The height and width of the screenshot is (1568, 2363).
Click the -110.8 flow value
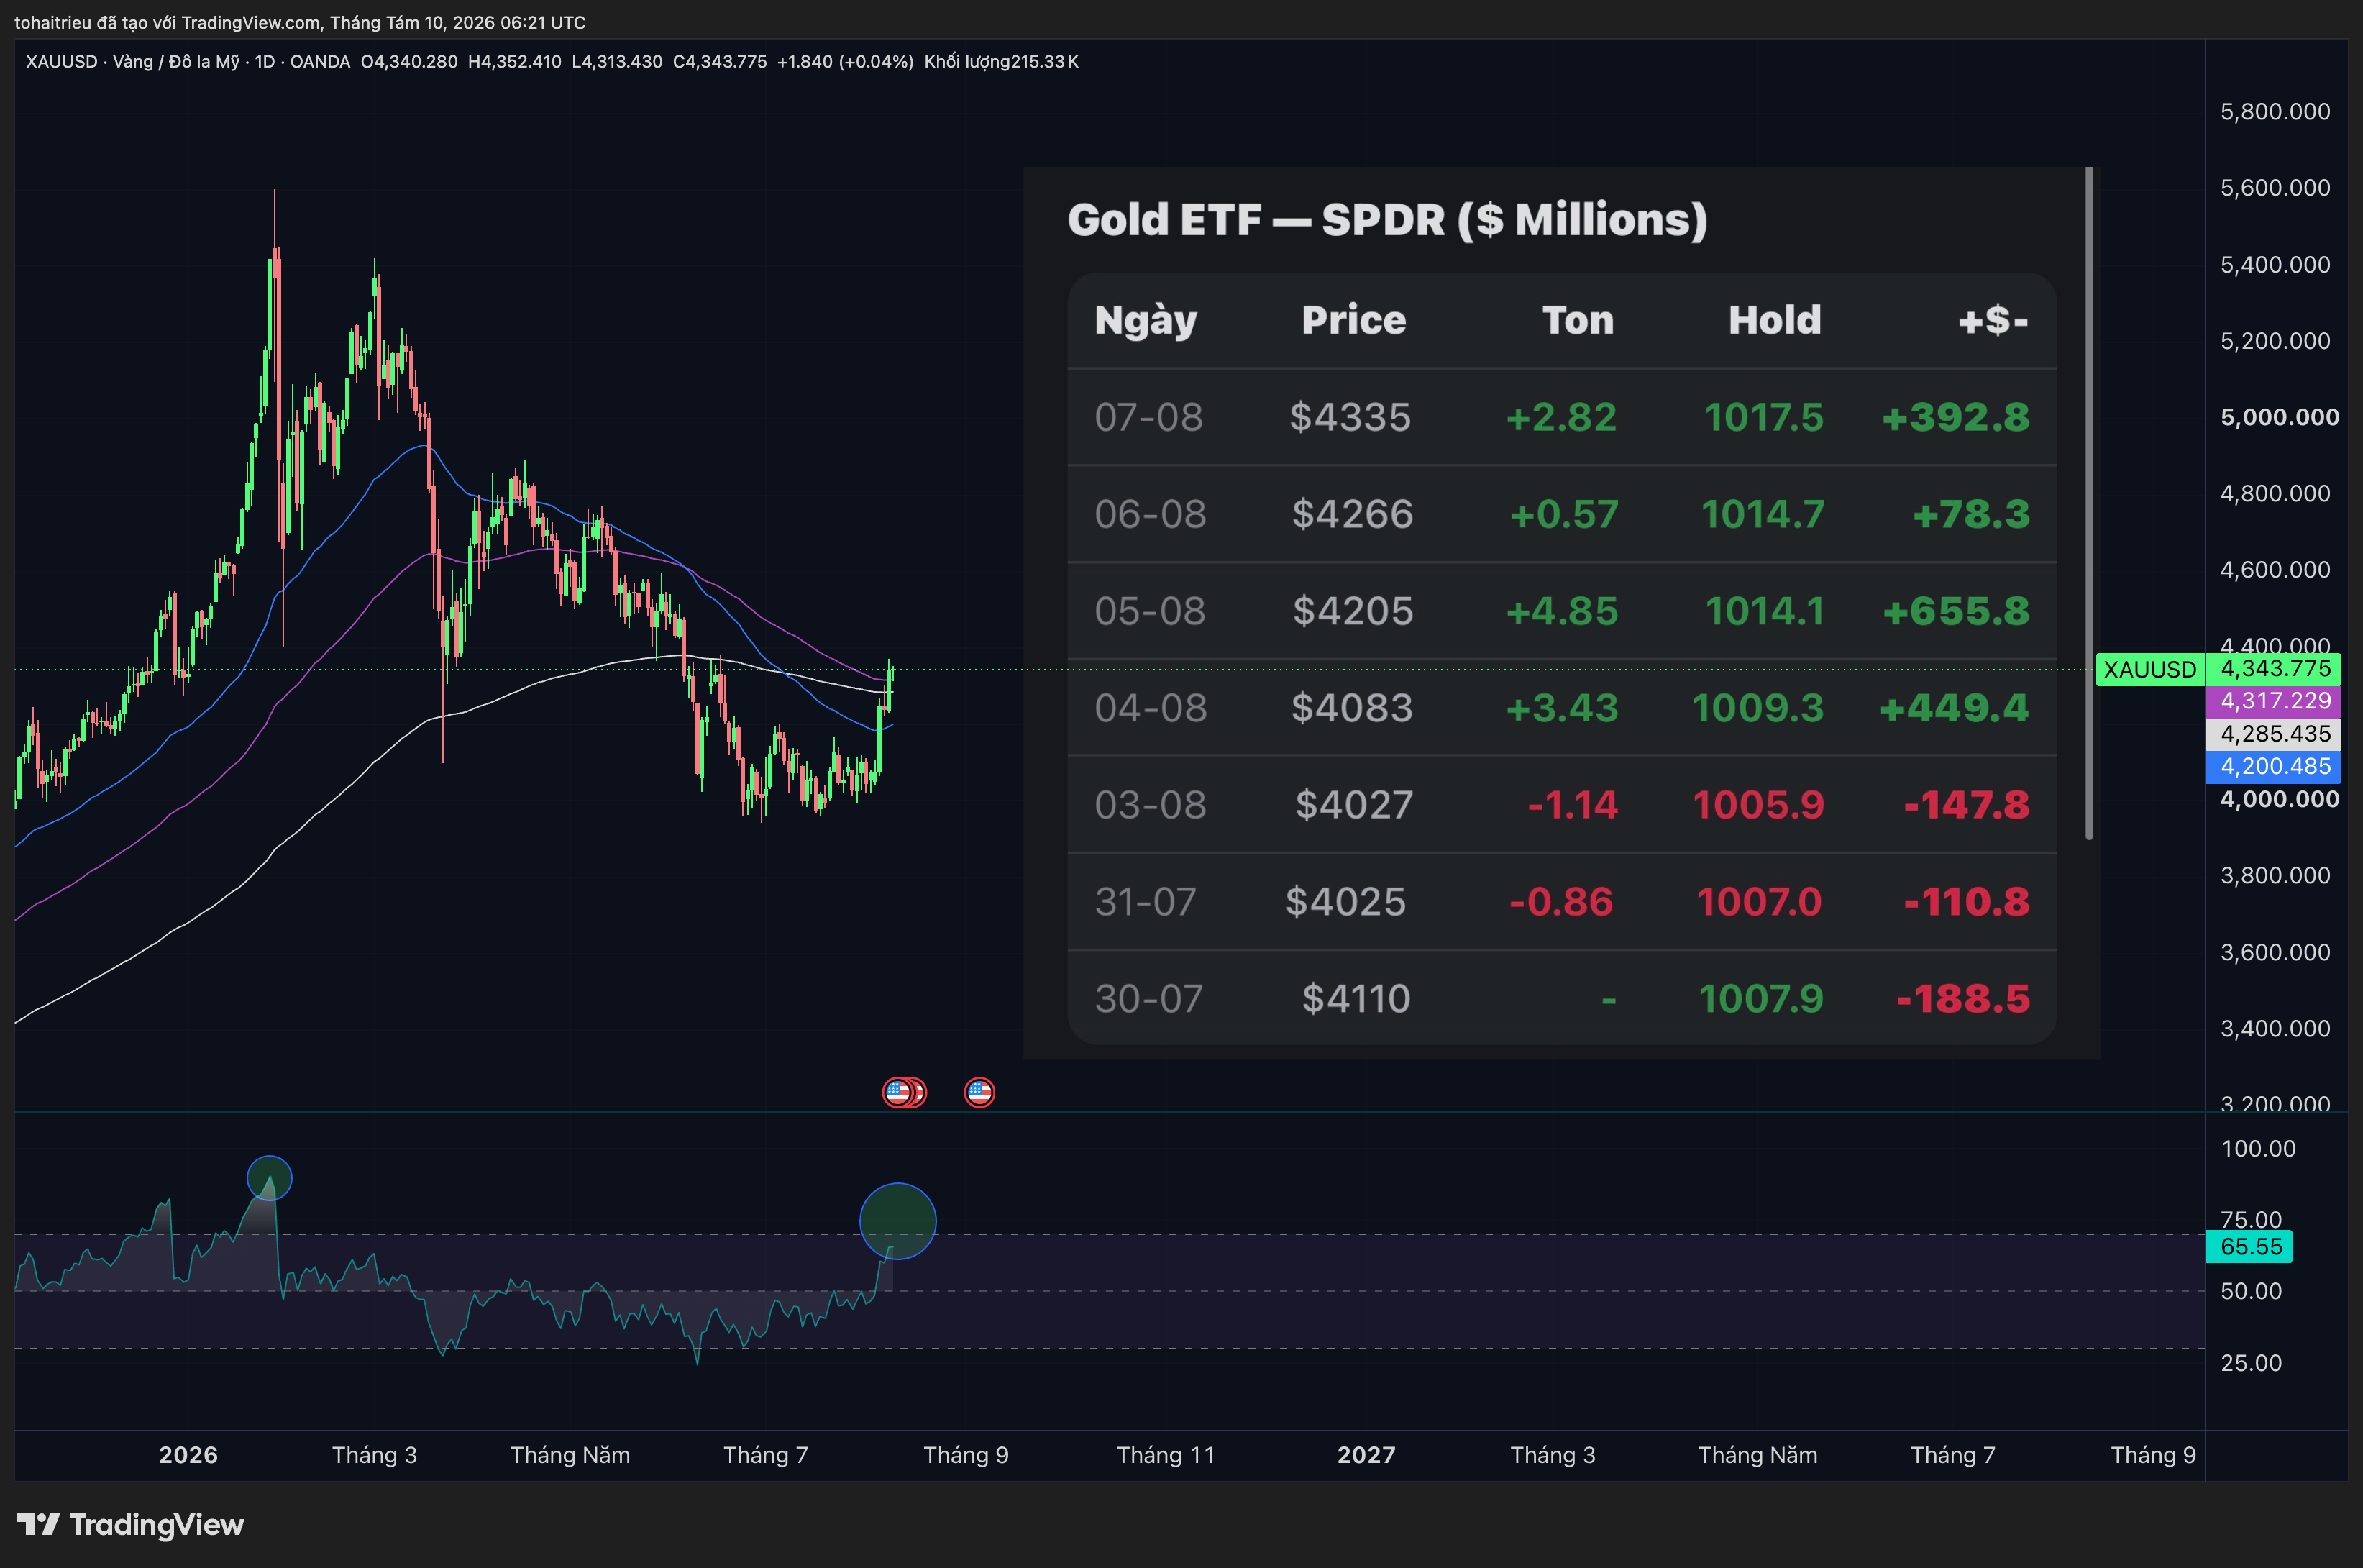tap(1966, 902)
